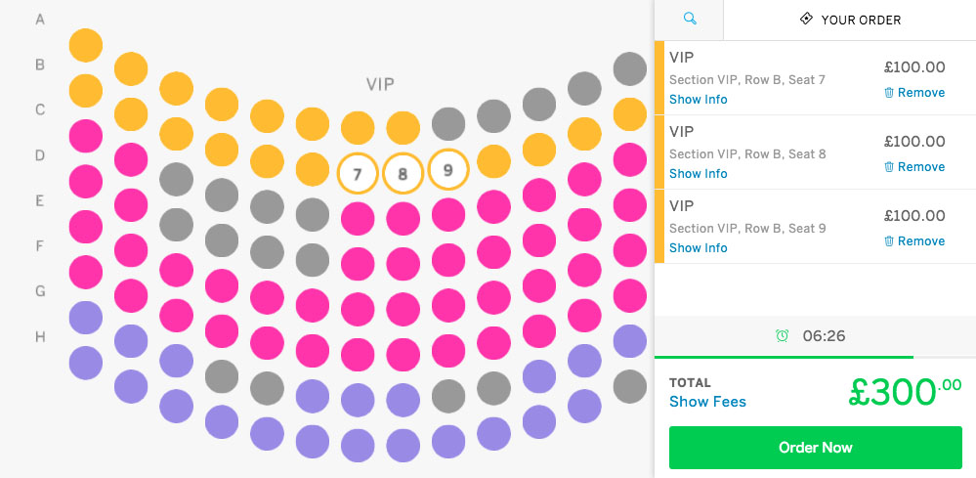The image size is (976, 478).
Task: Click the ticket icon beside Your Order
Action: (806, 19)
